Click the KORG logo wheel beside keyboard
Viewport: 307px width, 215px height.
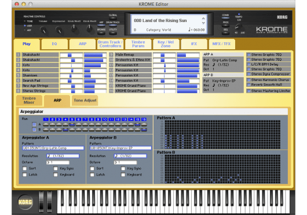25,202
